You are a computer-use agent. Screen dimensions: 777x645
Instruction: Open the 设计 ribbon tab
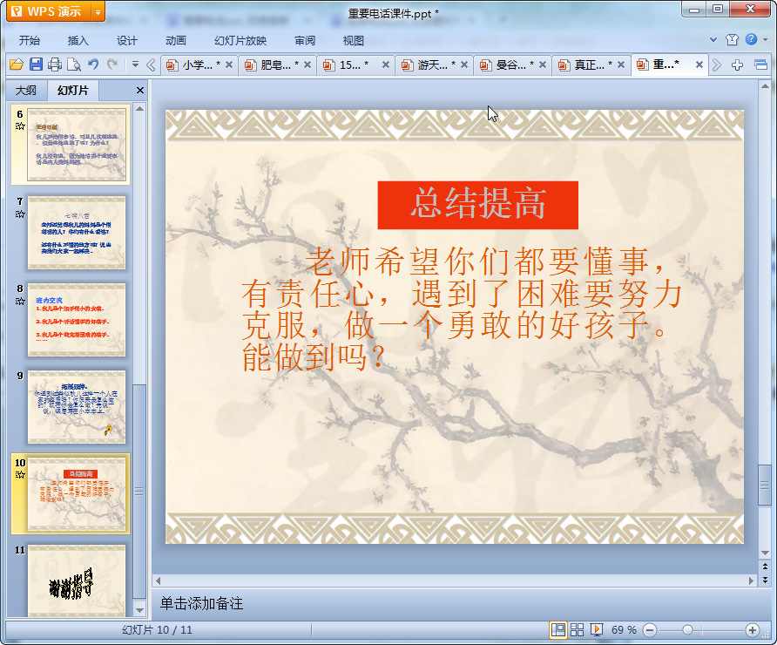pos(127,41)
